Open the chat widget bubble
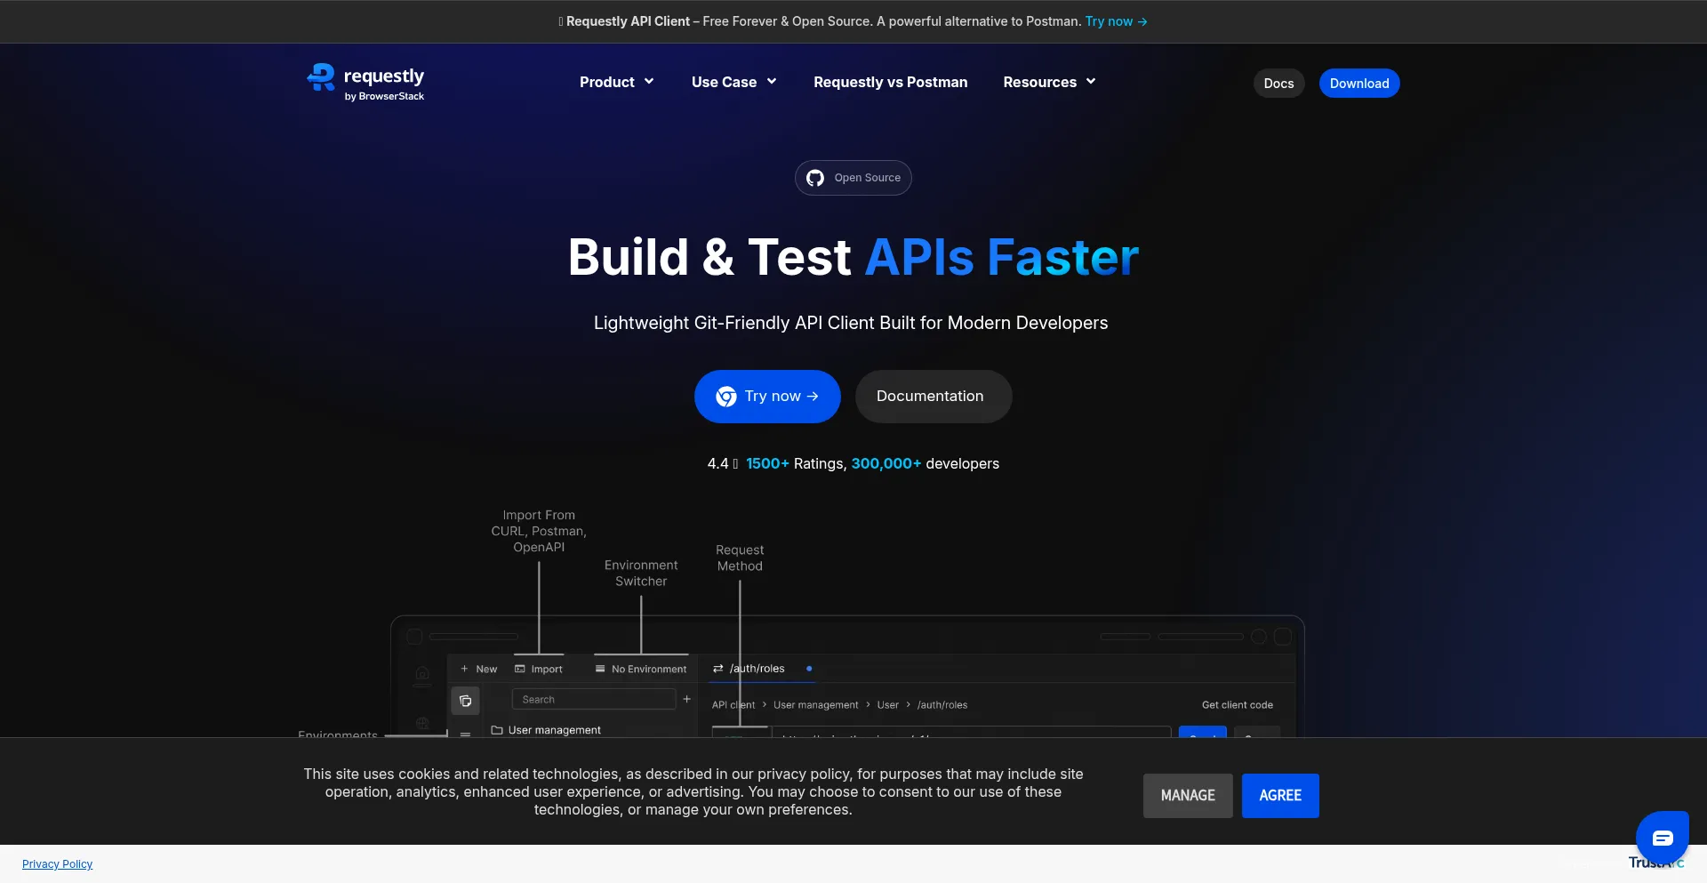Image resolution: width=1707 pixels, height=883 pixels. (x=1662, y=838)
